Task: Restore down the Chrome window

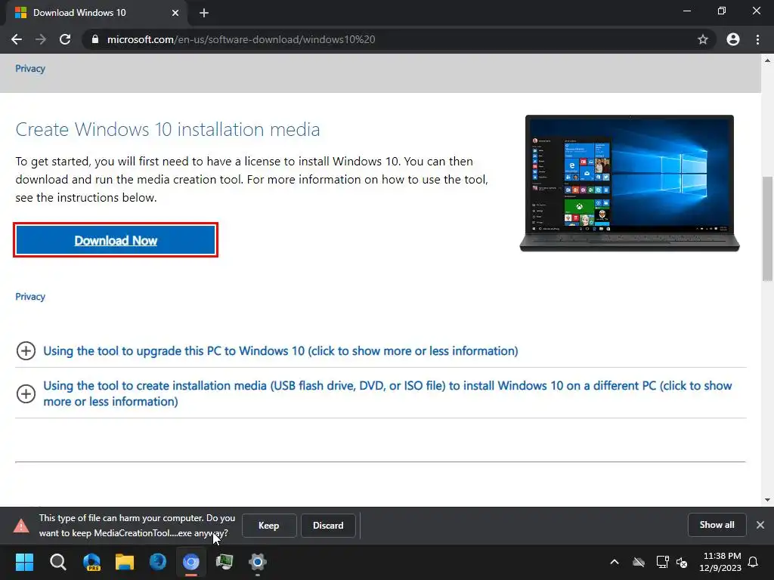Action: point(722,11)
